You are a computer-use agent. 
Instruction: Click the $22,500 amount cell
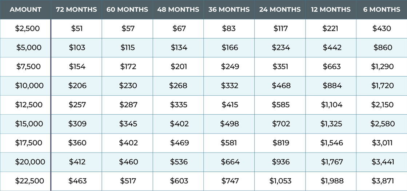click(29, 181)
